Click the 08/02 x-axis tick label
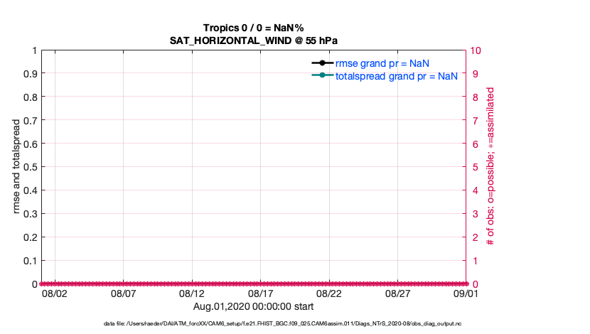 (55, 293)
